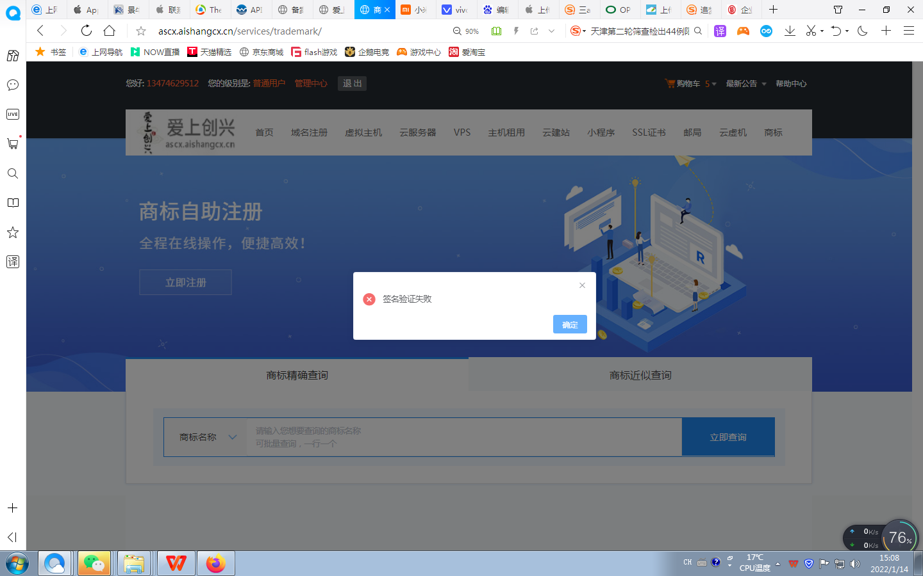
Task: Open the 购物车 cart dropdown
Action: click(690, 83)
